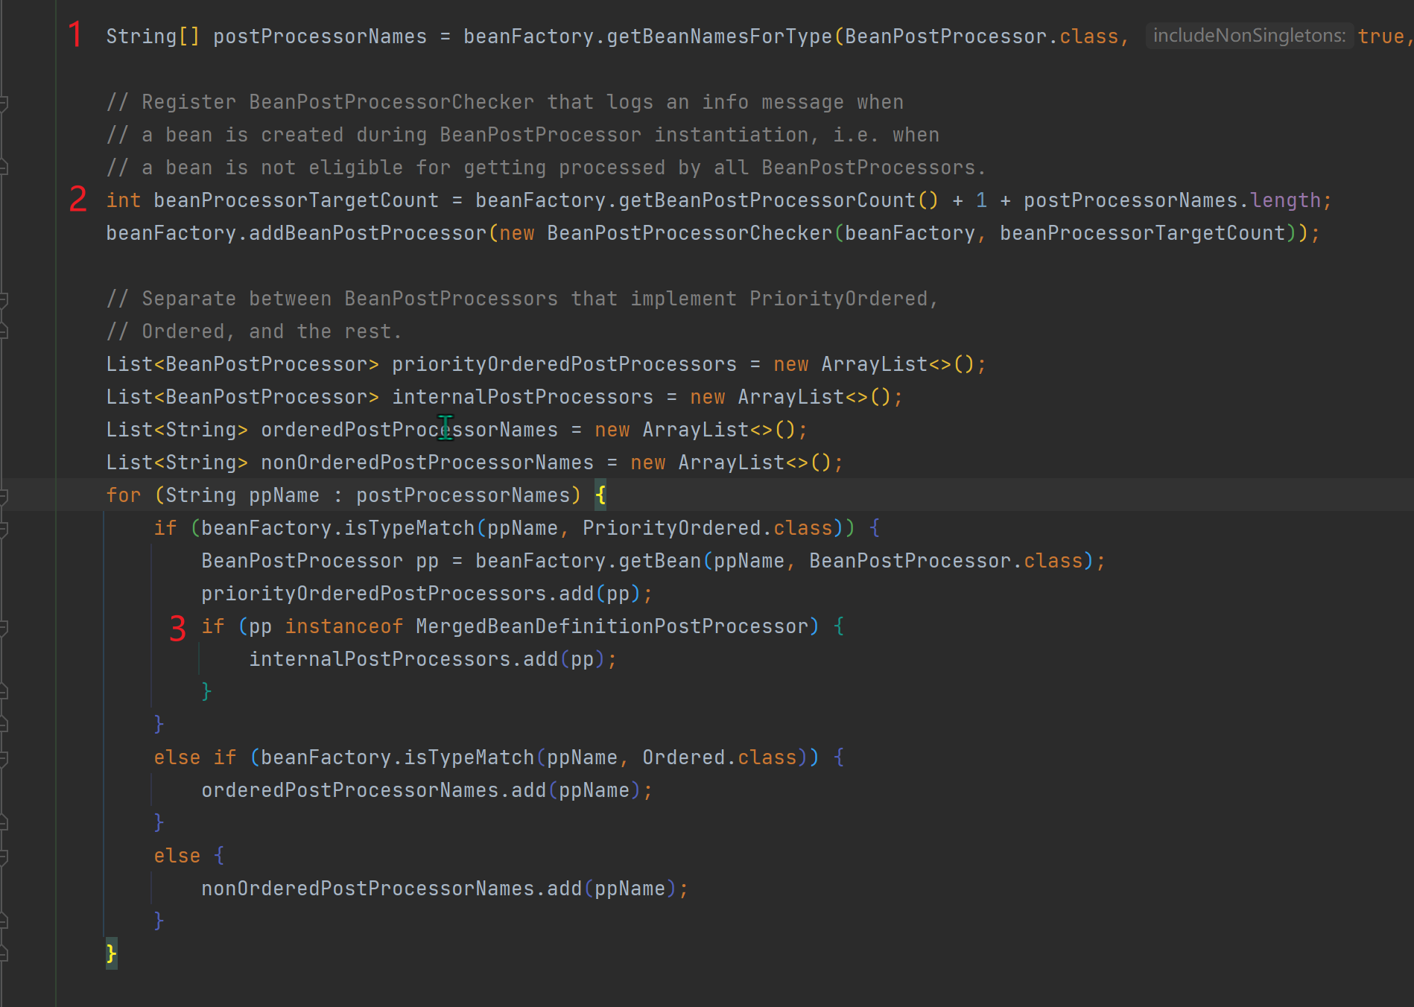Click the 'getBean' call on the pp line
This screenshot has width=1414, height=1007.
(659, 561)
